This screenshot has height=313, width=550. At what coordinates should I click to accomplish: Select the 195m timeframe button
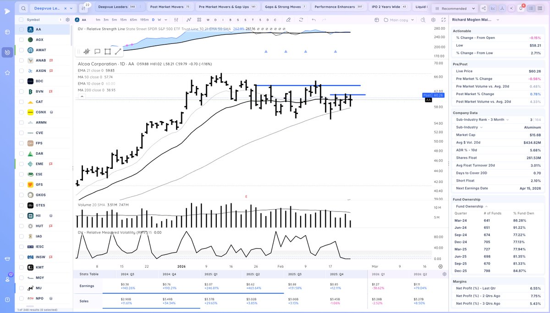pos(144,20)
